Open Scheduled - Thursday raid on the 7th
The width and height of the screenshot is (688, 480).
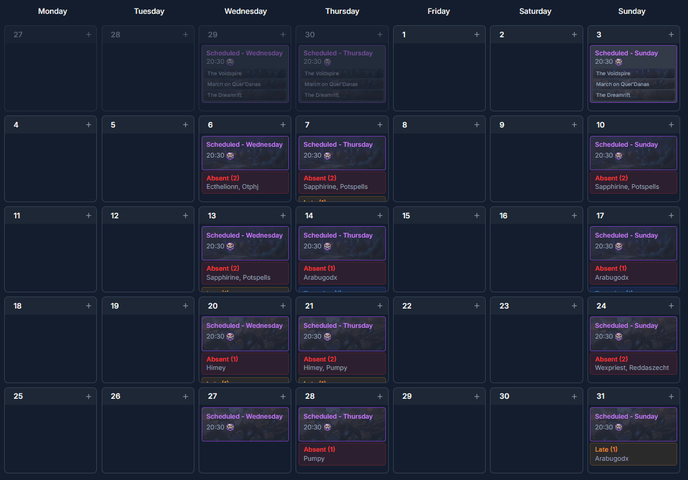342,153
